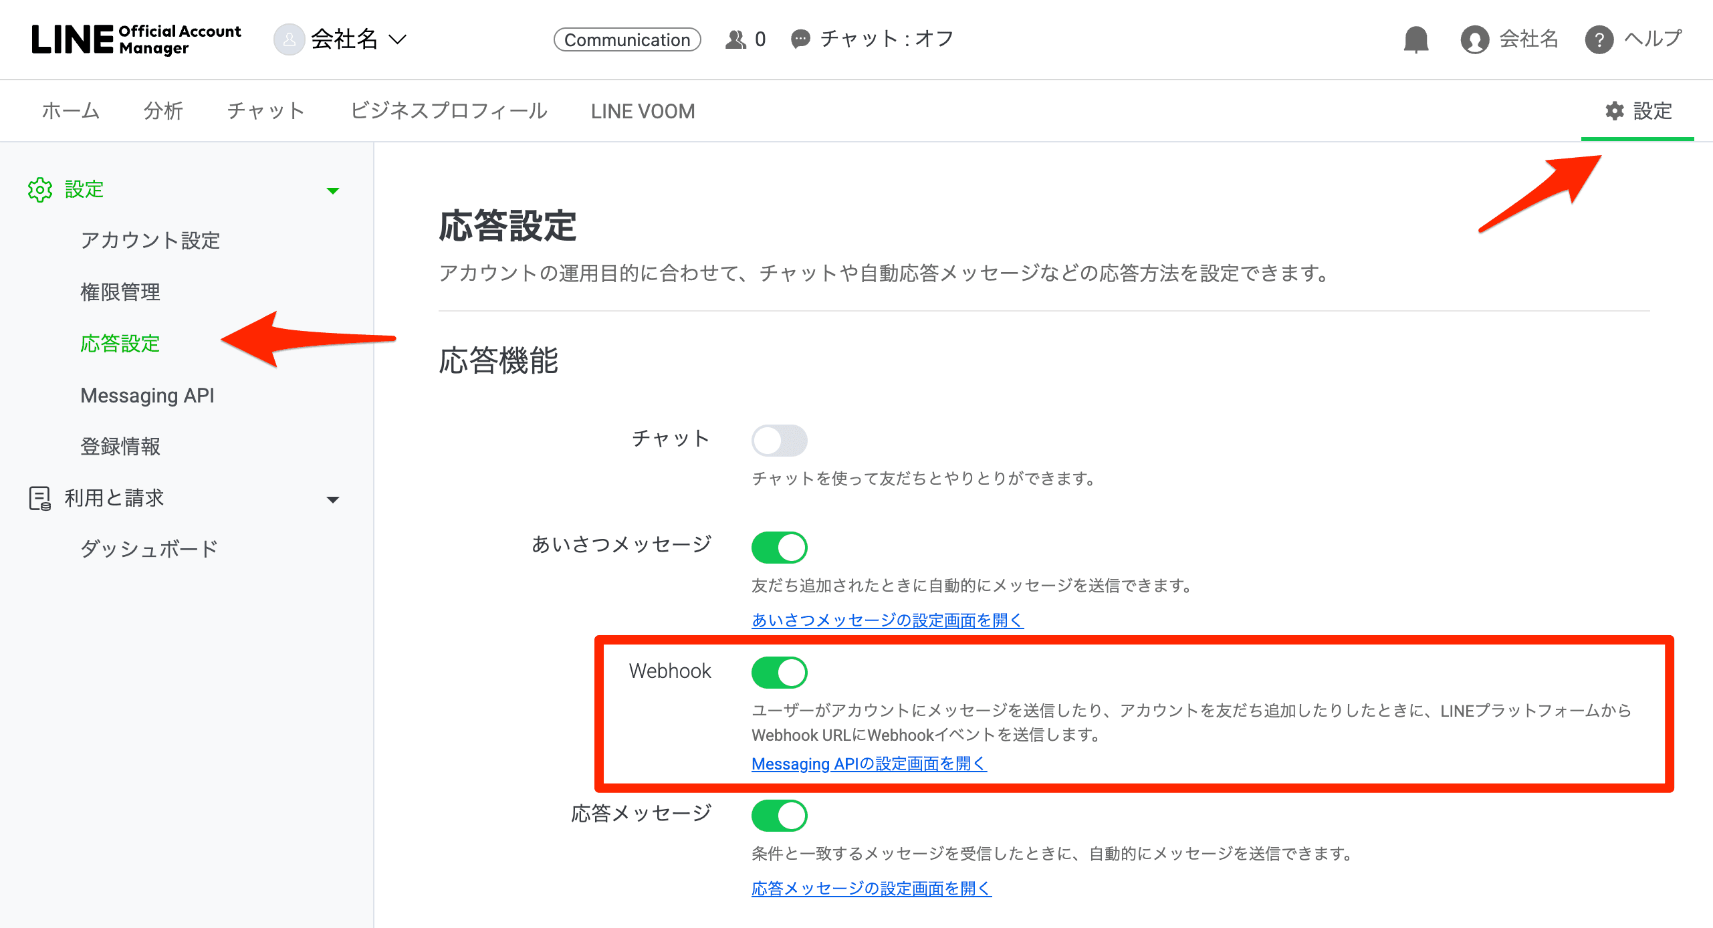Click the gear icon in the 設定 tab
This screenshot has width=1713, height=928.
click(1615, 111)
